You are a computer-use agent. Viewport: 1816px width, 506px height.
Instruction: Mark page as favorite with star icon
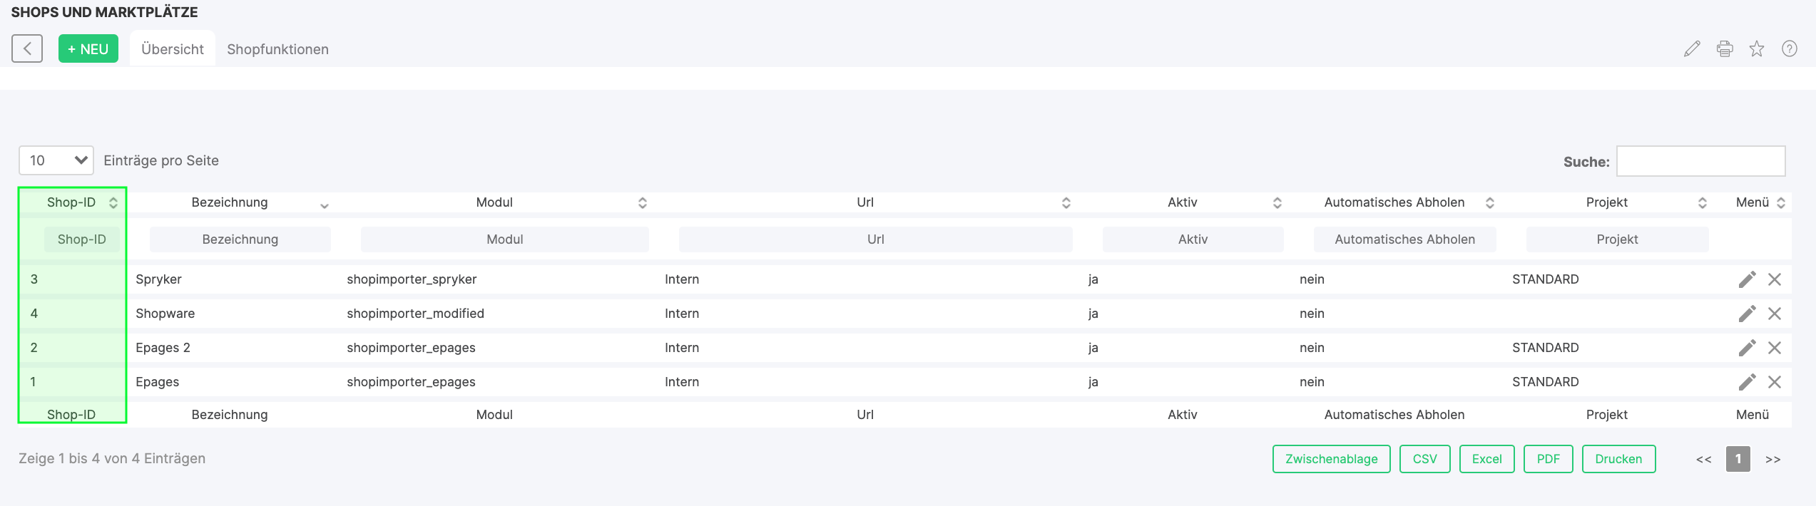pos(1757,48)
